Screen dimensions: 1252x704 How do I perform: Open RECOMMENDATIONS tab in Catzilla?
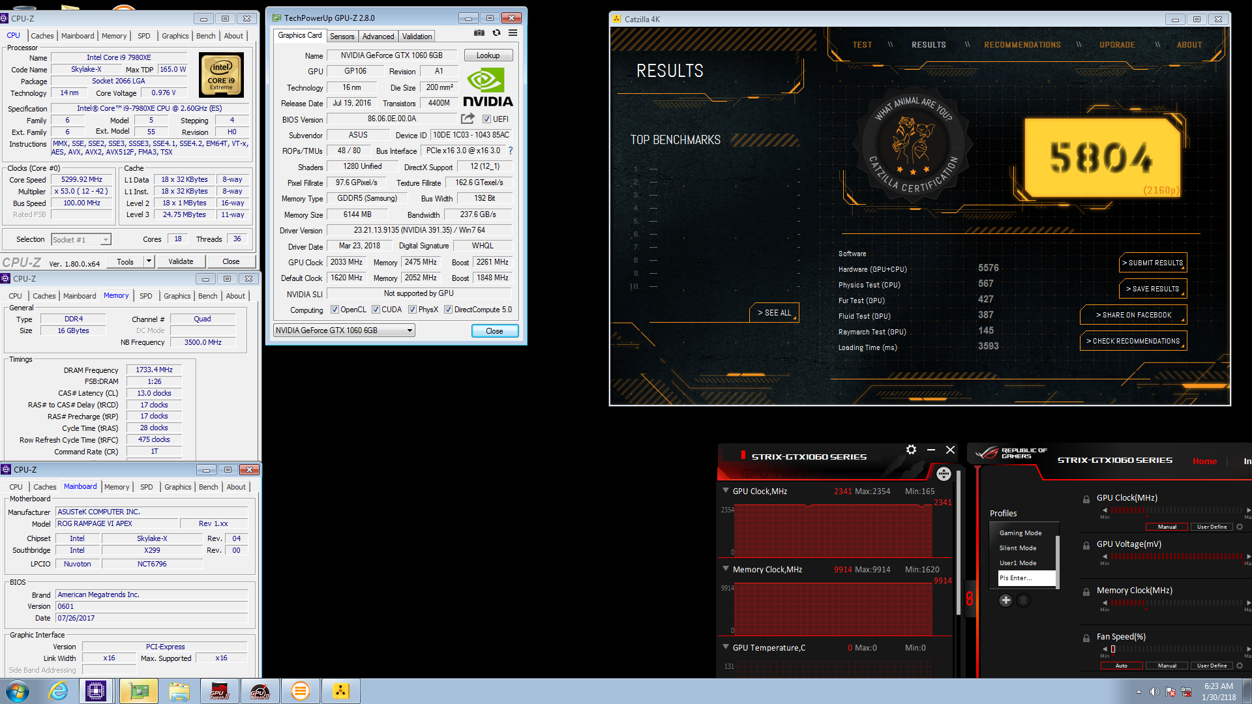[1022, 45]
